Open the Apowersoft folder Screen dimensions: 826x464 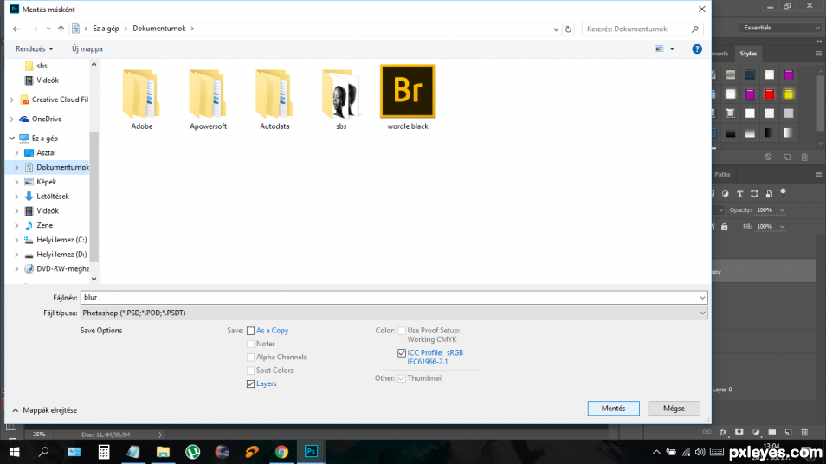coord(208,100)
